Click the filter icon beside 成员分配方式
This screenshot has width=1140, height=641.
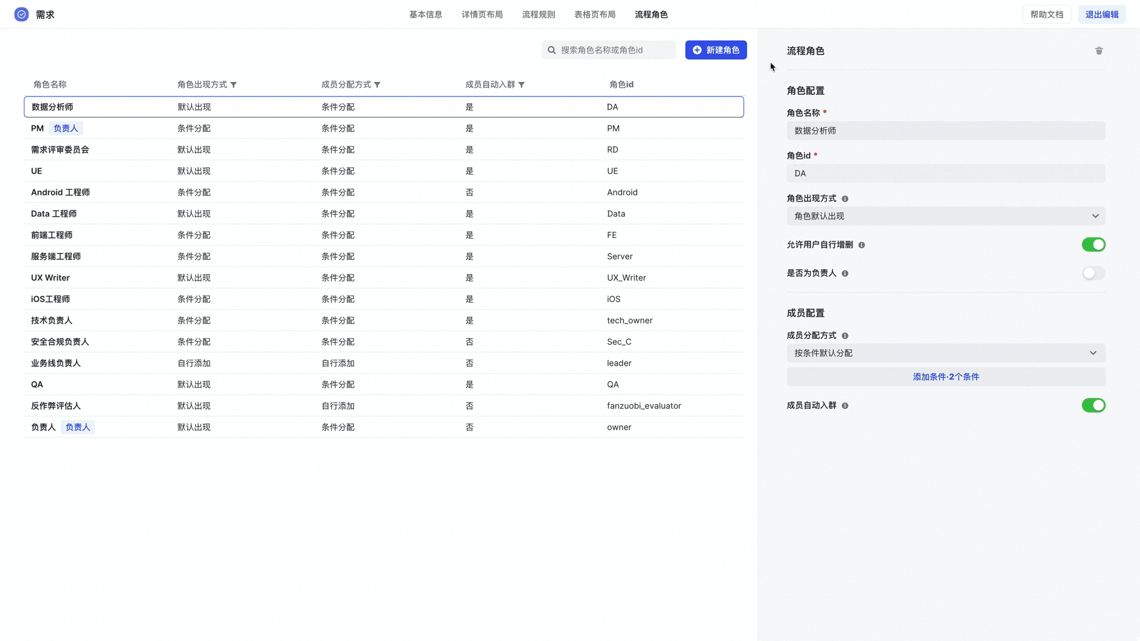point(377,85)
